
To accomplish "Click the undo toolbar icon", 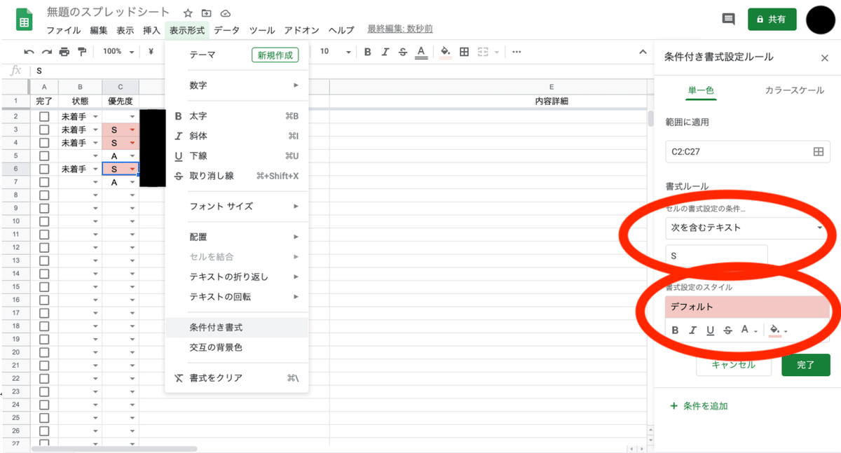I will [29, 51].
